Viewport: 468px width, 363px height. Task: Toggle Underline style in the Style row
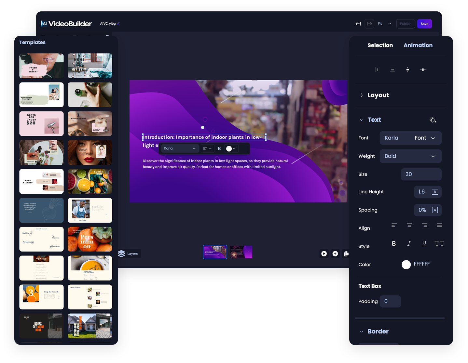click(x=424, y=243)
